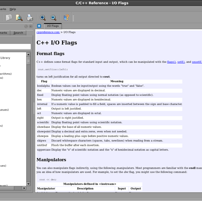Click the toolbar grip handle

[73, 18]
